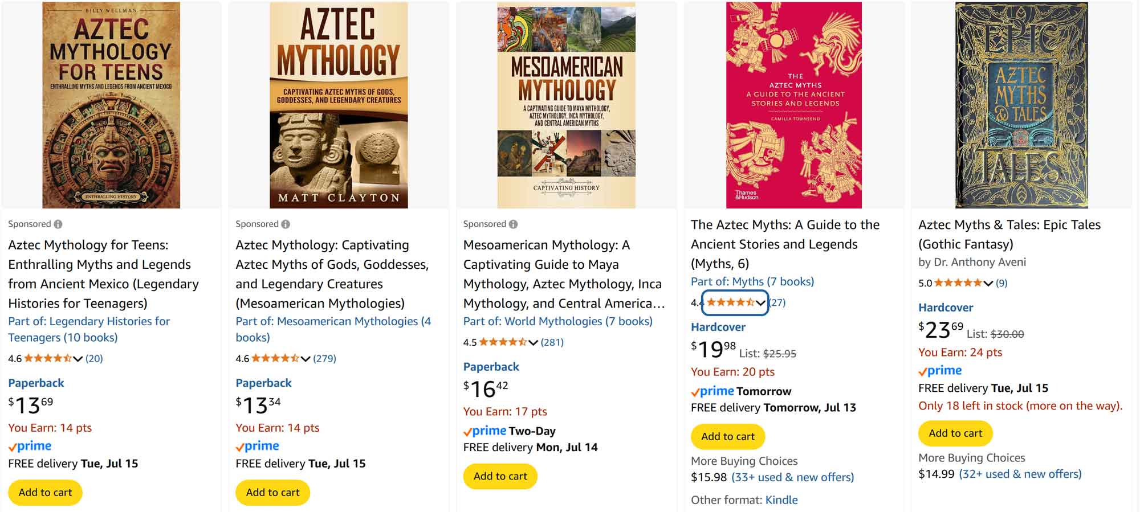Click star rating of Aztec Mythology for Teens
1140x512 pixels.
pos(48,358)
